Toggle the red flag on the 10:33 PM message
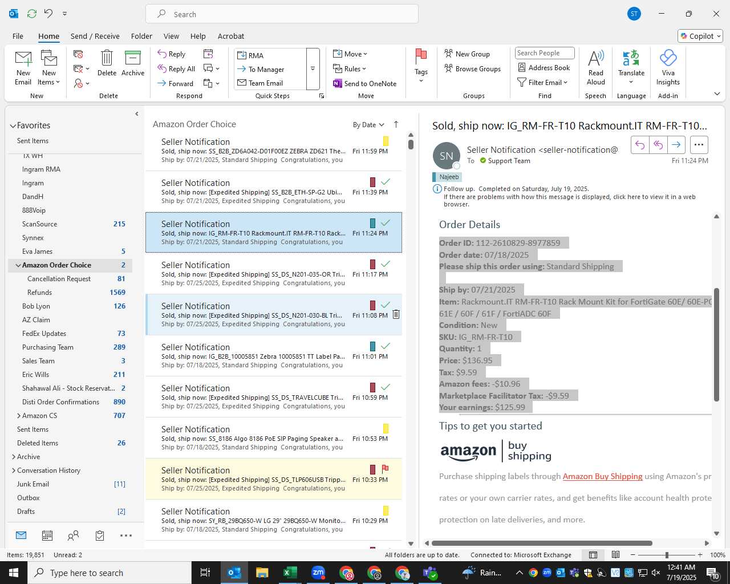The image size is (730, 584). pos(386,469)
